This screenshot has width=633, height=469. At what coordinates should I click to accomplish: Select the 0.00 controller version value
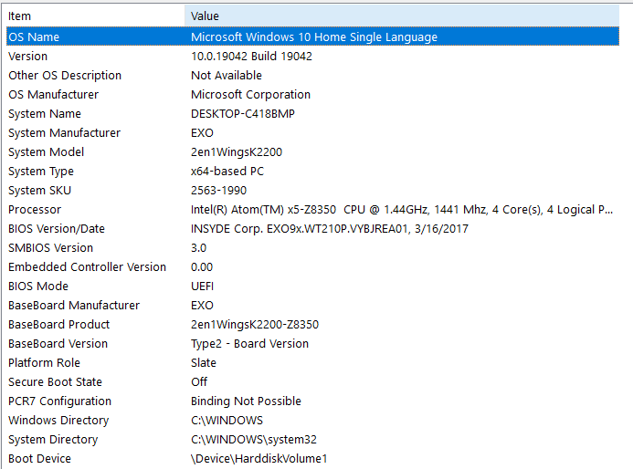(x=202, y=267)
